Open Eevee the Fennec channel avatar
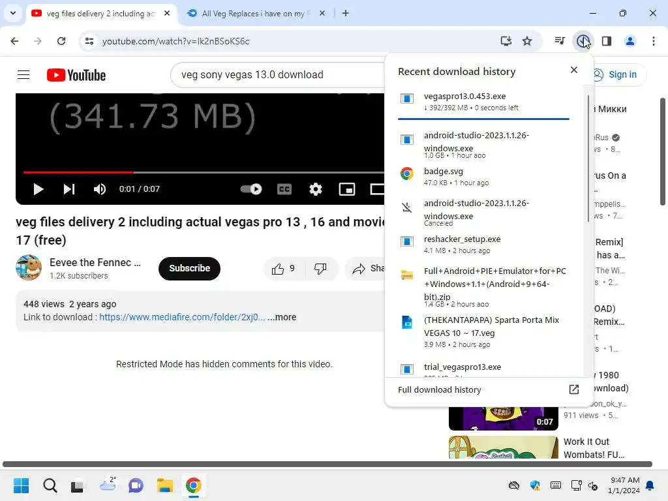 click(29, 268)
